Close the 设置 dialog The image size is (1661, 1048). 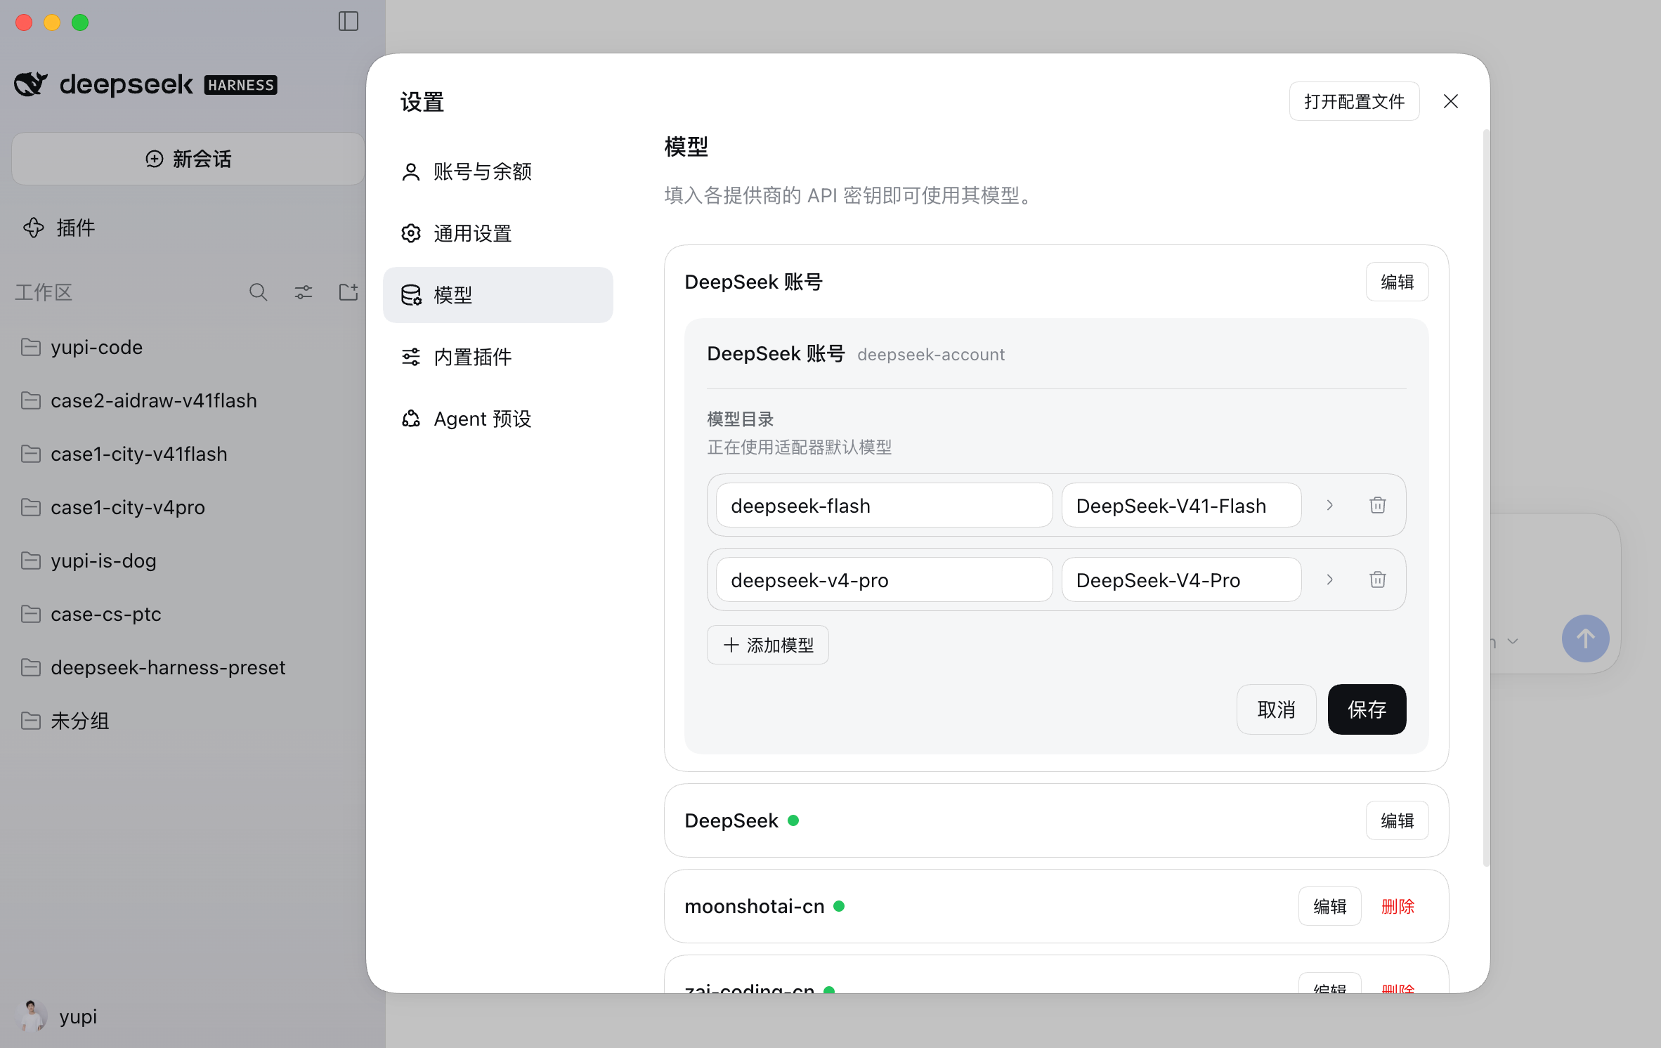pos(1451,102)
